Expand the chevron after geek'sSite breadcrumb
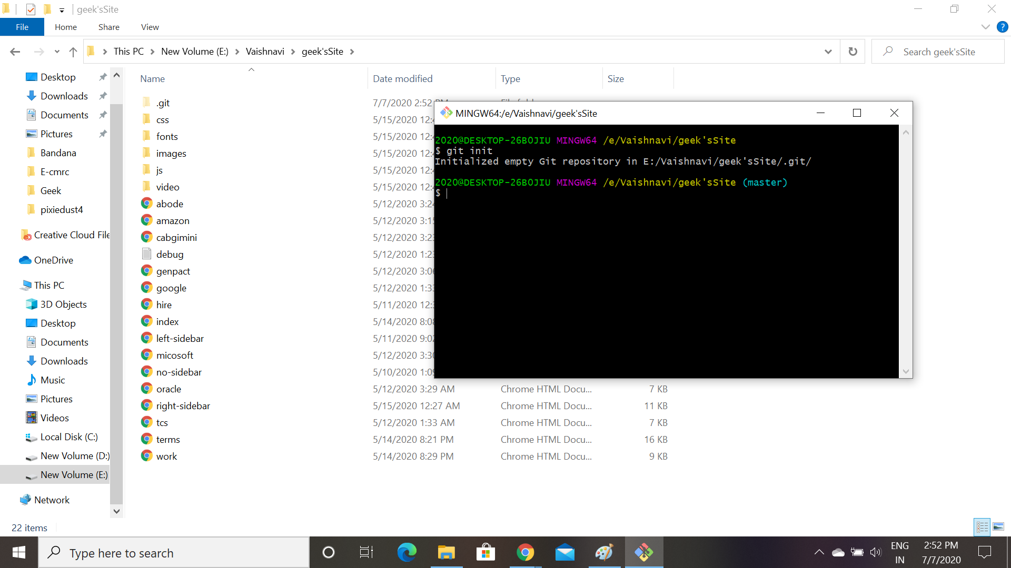This screenshot has width=1011, height=568. tap(352, 52)
